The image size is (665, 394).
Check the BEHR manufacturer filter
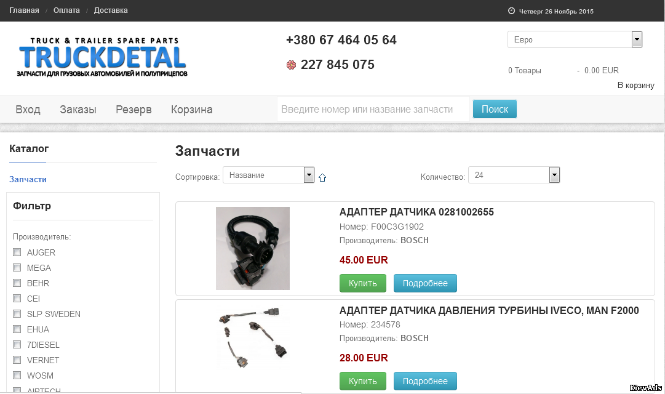pyautogui.click(x=17, y=283)
